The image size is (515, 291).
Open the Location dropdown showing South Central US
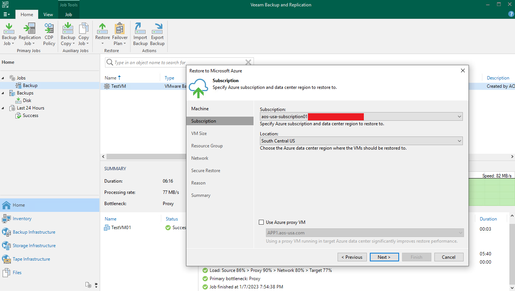(361, 141)
